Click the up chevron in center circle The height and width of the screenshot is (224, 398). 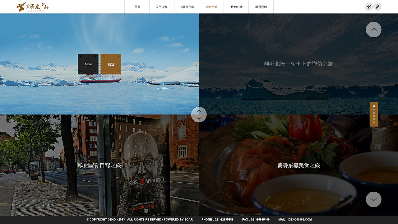[x=199, y=111]
